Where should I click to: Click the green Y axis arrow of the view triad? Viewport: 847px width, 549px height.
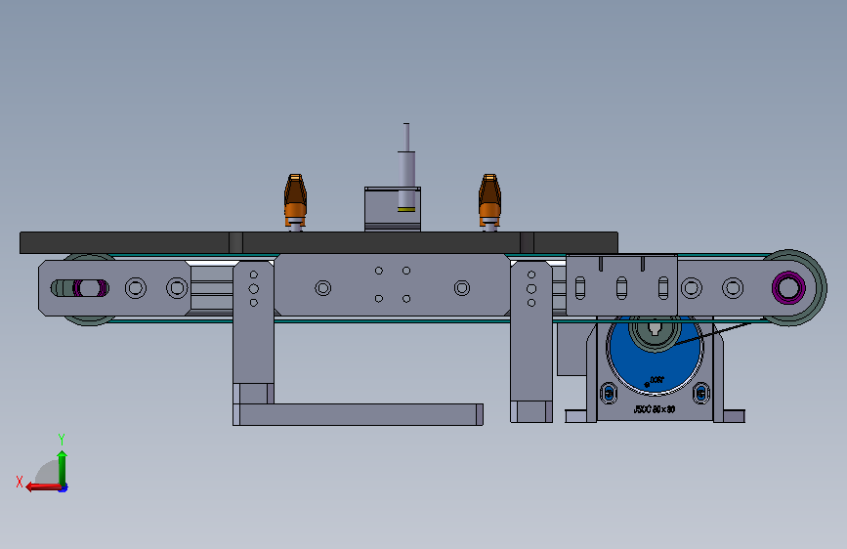63,468
